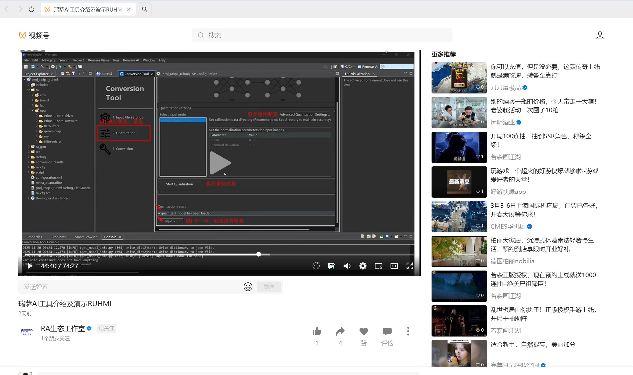The height and width of the screenshot is (375, 633).
Task: Open 别的酒买一瓶的价格 recommended video title
Action: pyautogui.click(x=544, y=106)
